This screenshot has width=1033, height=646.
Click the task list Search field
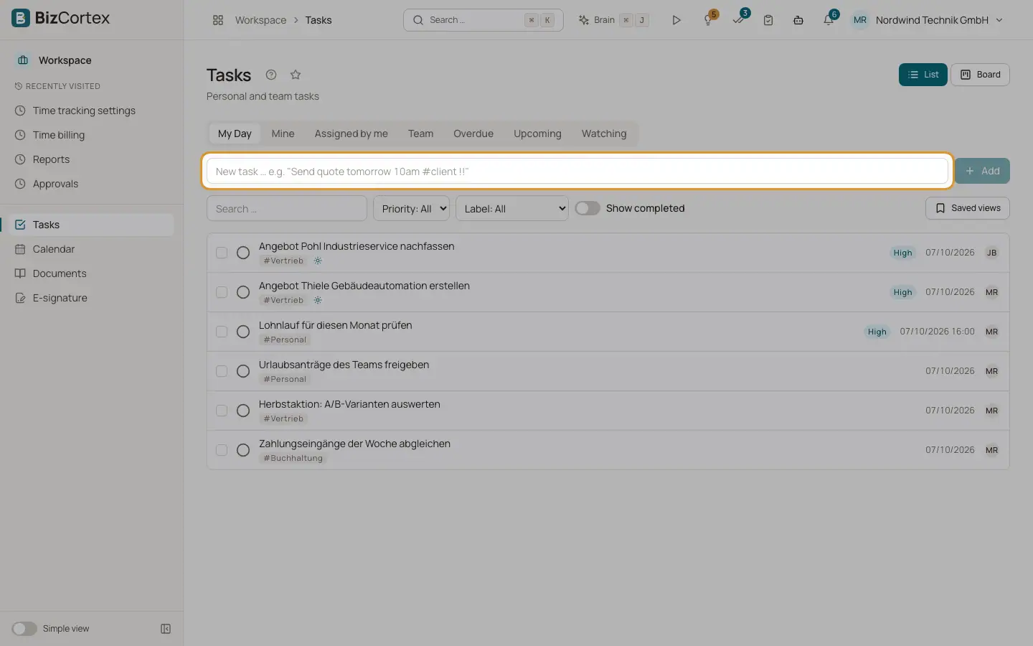point(287,209)
